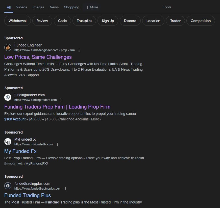Switch to the Images tab
220x208 pixels.
pos(38,7)
